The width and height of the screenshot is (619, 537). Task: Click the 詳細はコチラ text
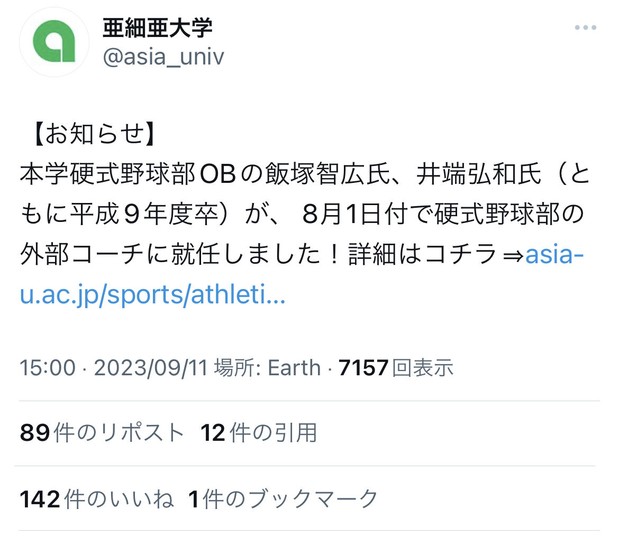pos(422,254)
